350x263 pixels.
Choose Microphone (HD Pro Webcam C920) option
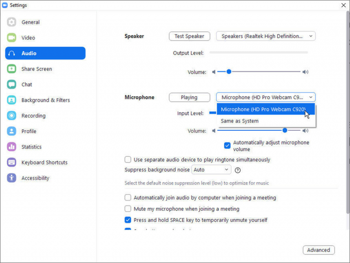pos(266,109)
